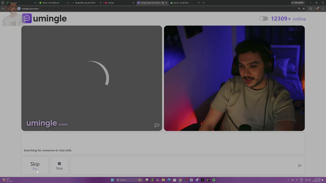The image size is (326, 183).
Task: Click the Skip button
Action: coord(35,165)
